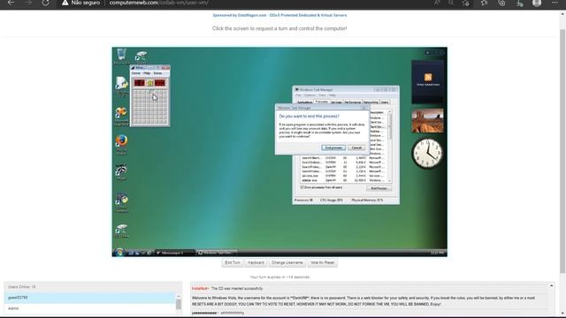Click the taskbar clock in the VM
This screenshot has width=566, height=318.
pos(437,253)
